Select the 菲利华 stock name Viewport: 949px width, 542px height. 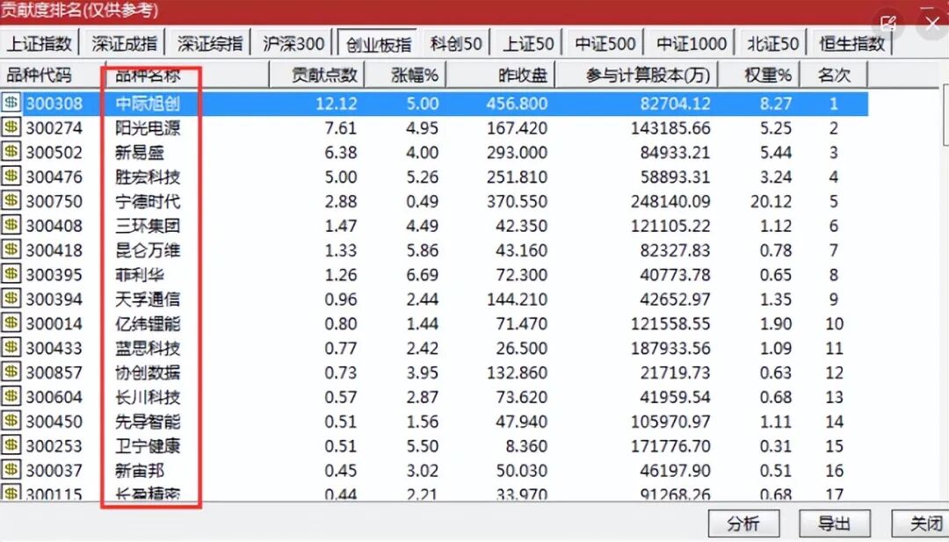(140, 275)
